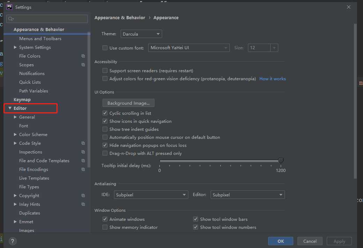Expand the System Settings tree node
Image resolution: width=363 pixels, height=248 pixels.
pos(15,47)
